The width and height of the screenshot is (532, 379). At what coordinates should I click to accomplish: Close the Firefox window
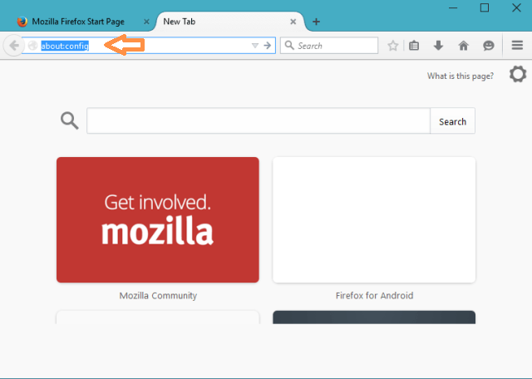516,7
